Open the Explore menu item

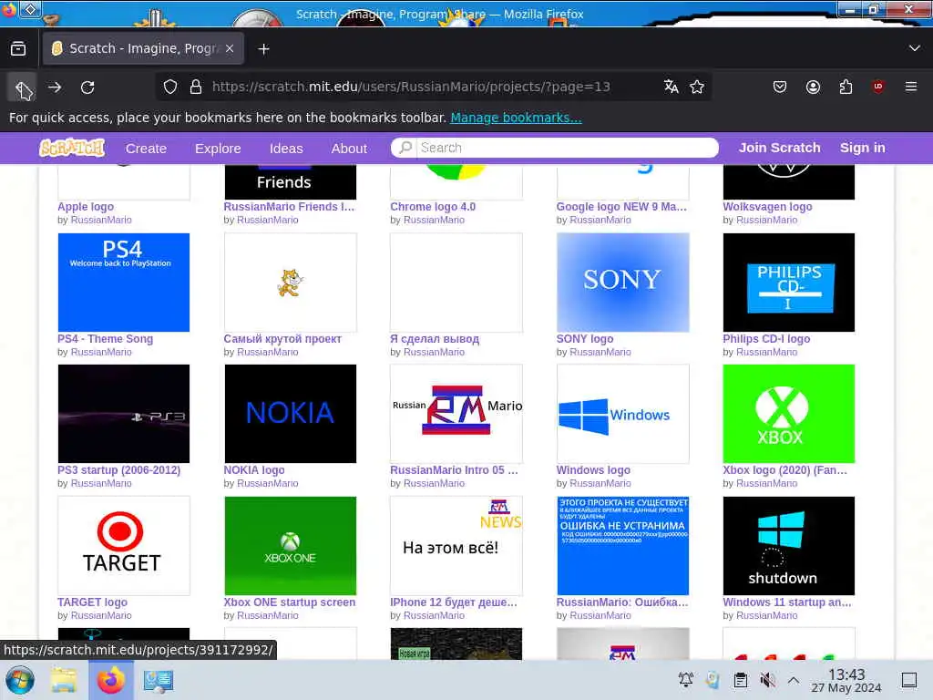(218, 149)
